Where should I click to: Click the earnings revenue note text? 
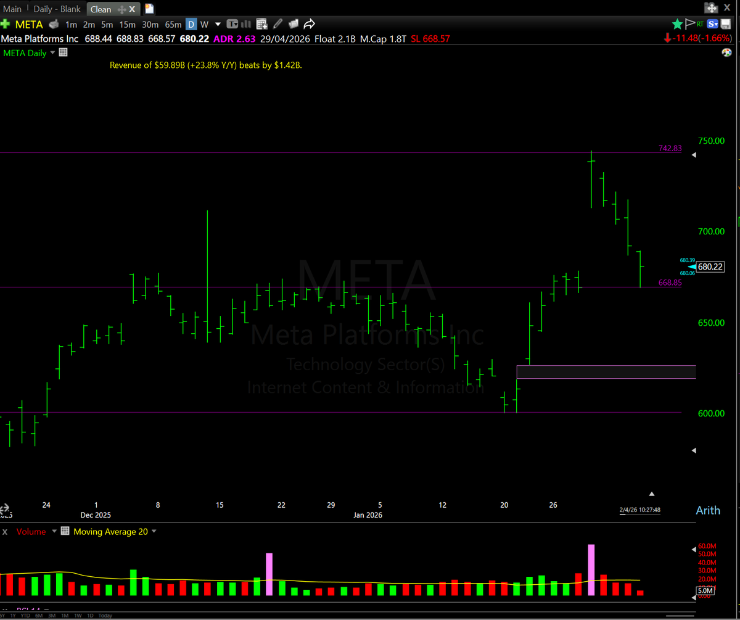[x=205, y=65]
